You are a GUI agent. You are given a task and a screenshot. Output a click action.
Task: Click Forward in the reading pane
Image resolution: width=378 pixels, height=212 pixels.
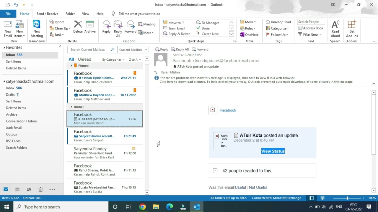(200, 49)
